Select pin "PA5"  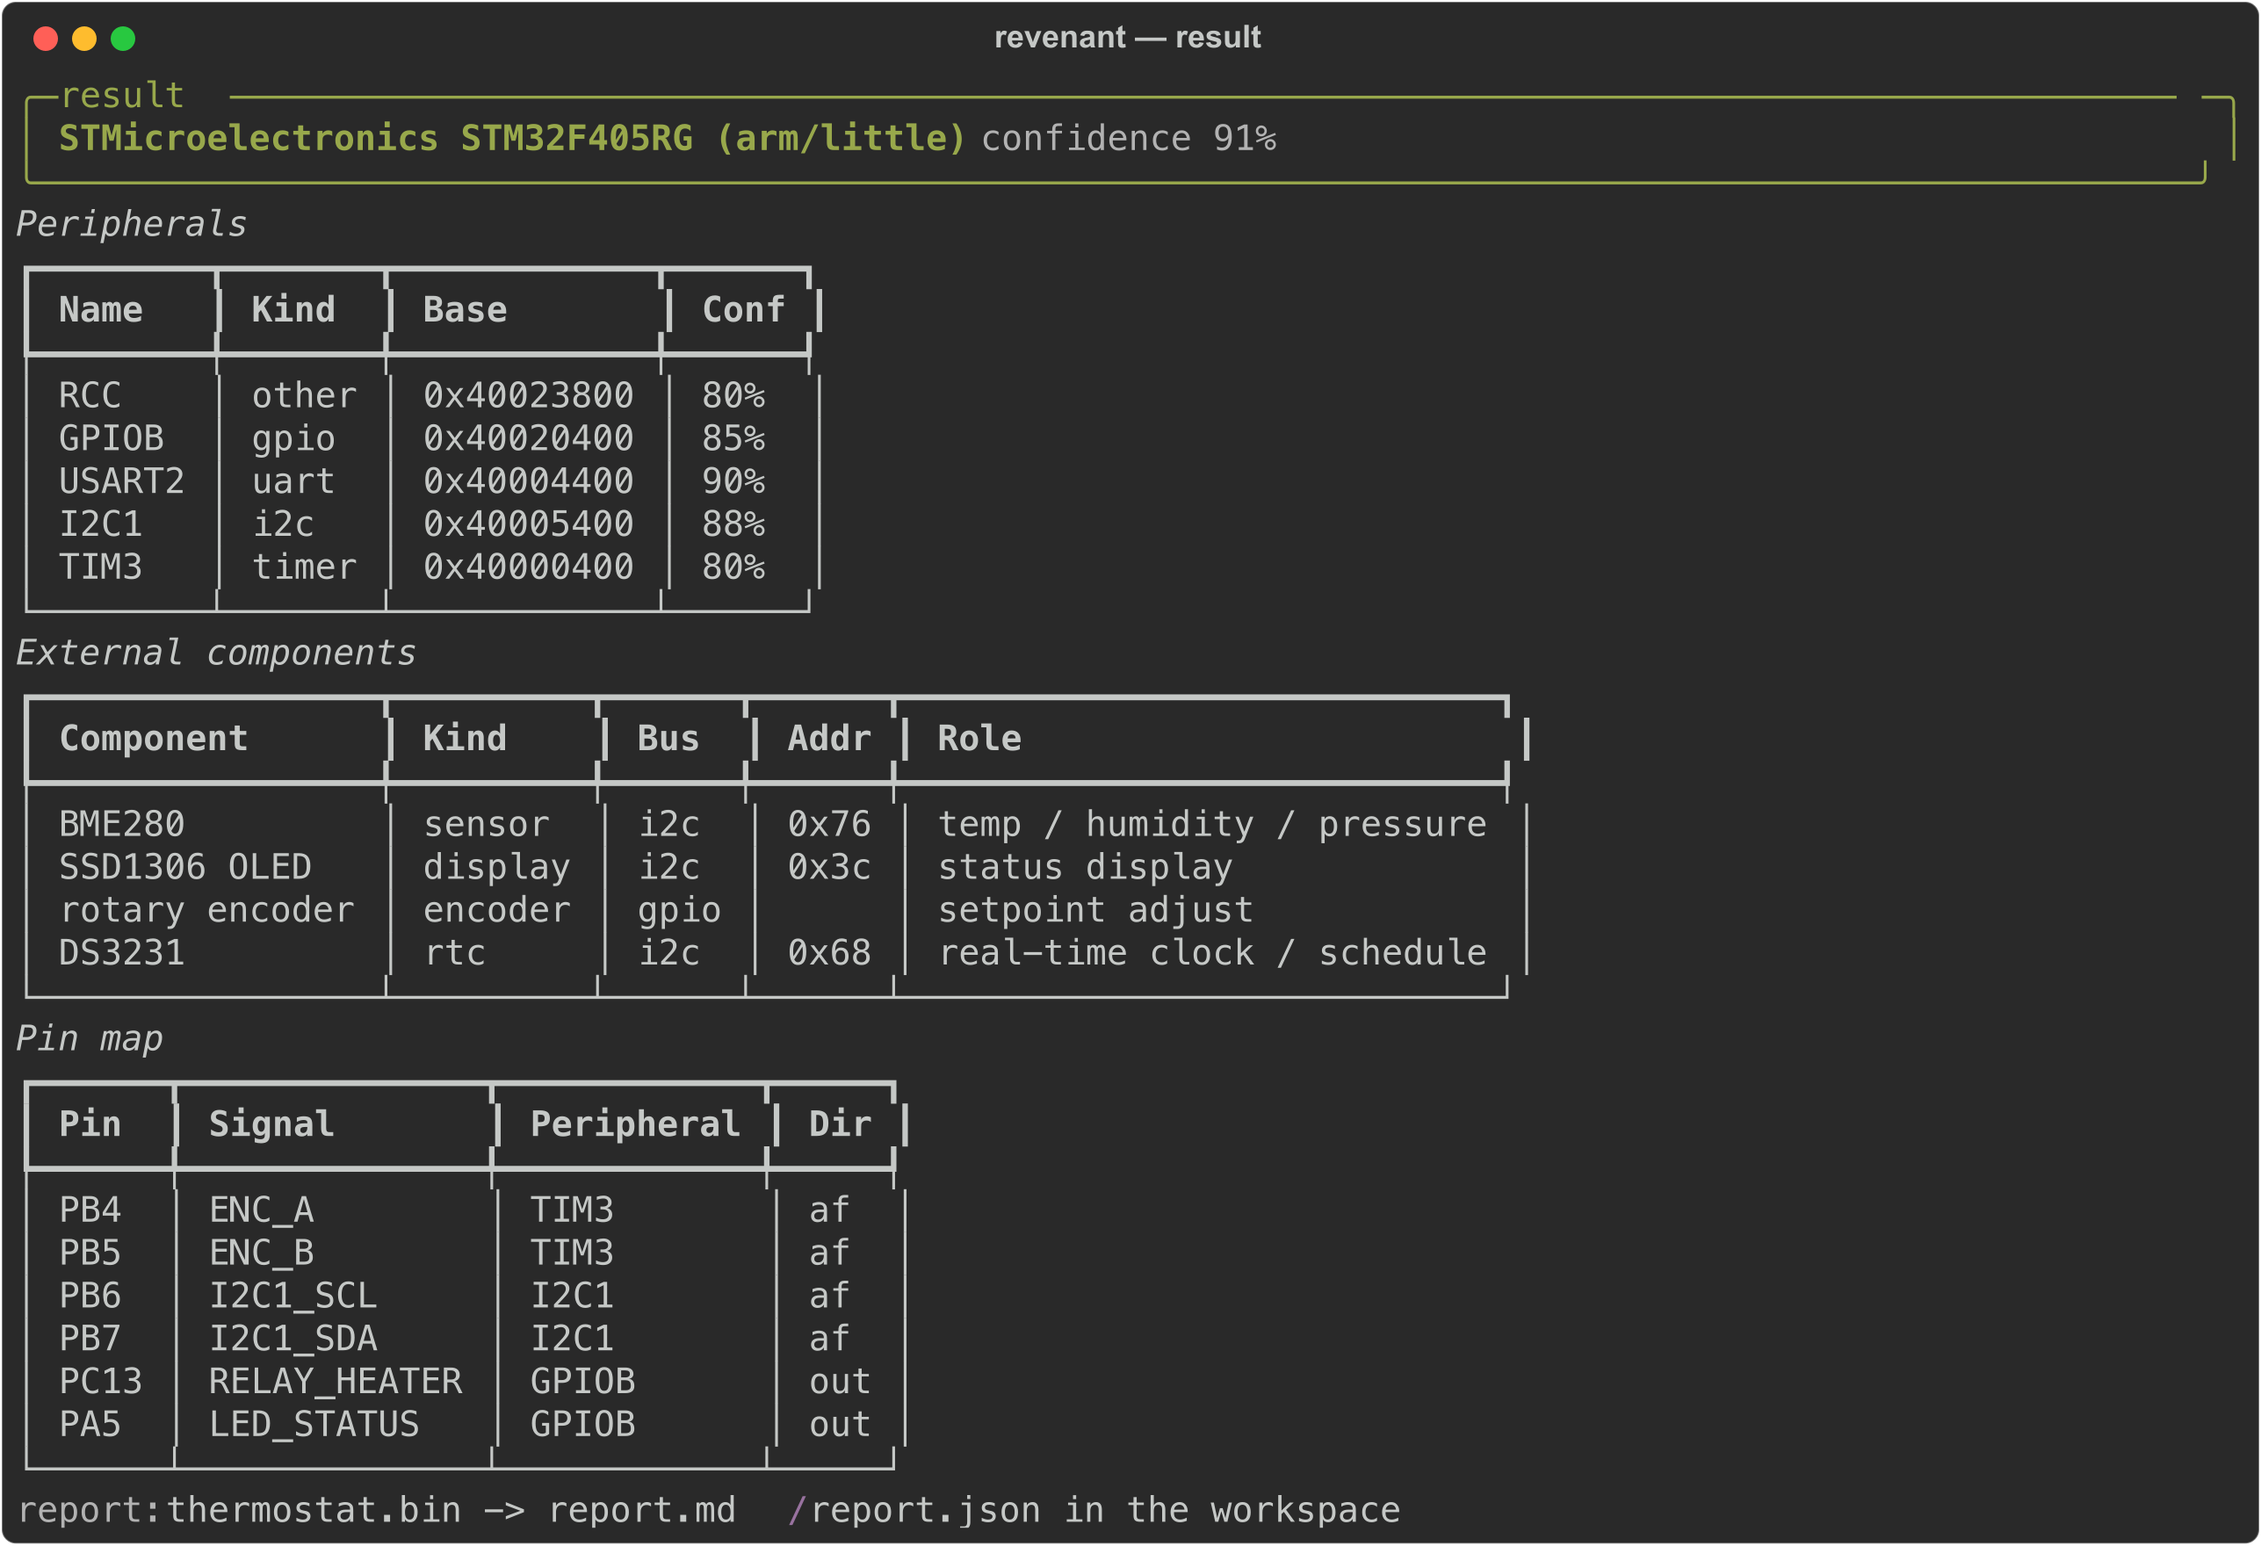click(x=90, y=1426)
